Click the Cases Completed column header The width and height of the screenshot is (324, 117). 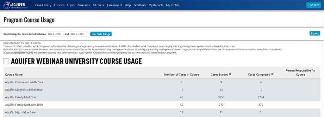click(259, 74)
